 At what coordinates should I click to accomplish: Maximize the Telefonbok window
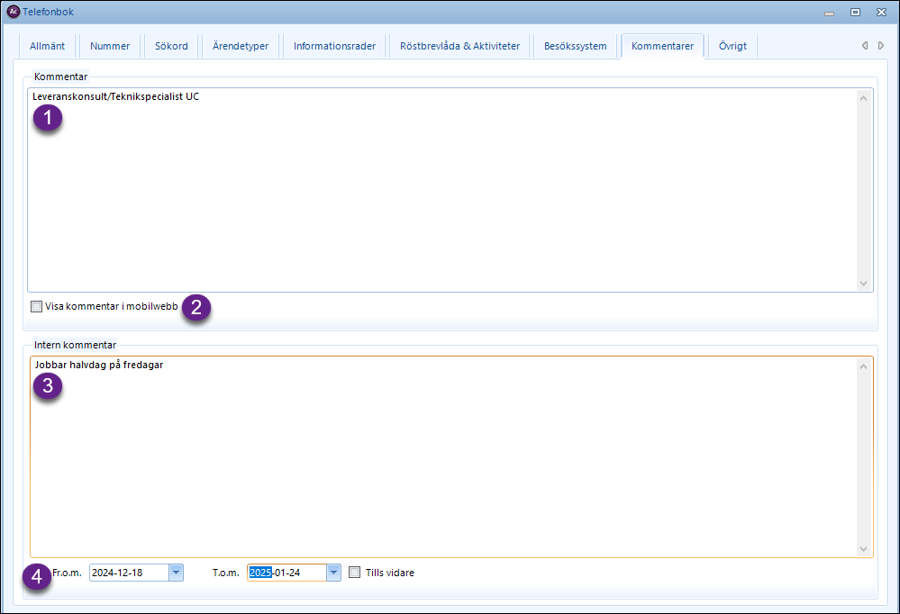(x=855, y=12)
